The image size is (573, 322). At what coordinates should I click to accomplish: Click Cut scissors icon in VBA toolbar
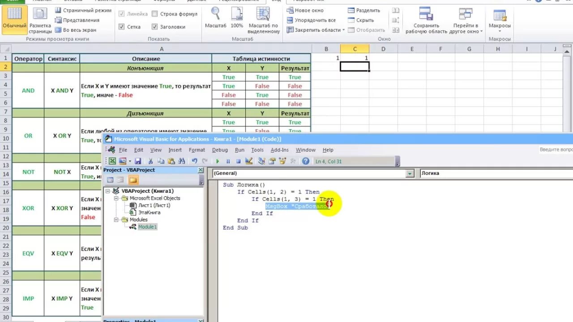(x=150, y=161)
